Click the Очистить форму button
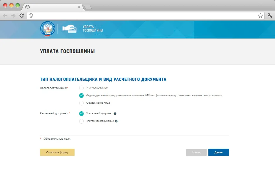This screenshot has height=170, width=275. click(57, 152)
